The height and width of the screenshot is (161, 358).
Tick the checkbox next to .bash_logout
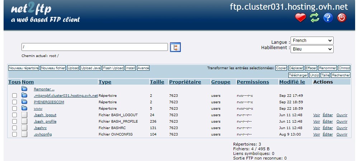(x=15, y=115)
